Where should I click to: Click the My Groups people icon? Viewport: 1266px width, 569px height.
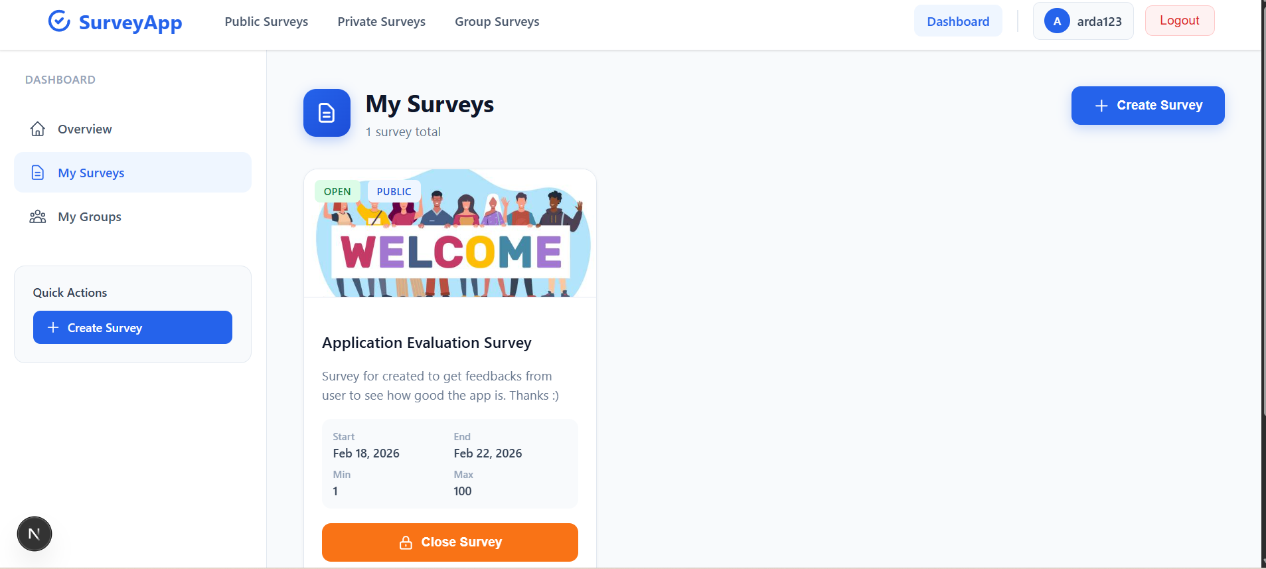point(38,216)
